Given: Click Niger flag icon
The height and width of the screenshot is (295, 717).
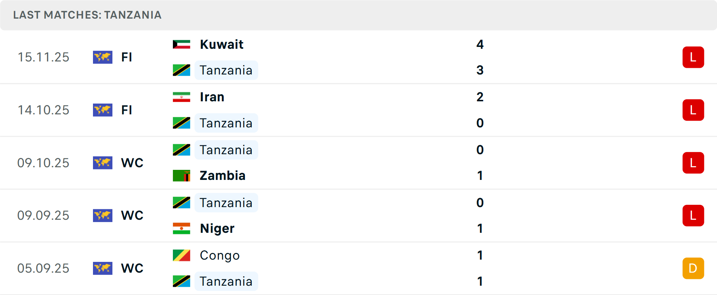Looking at the screenshot, I should click(181, 228).
